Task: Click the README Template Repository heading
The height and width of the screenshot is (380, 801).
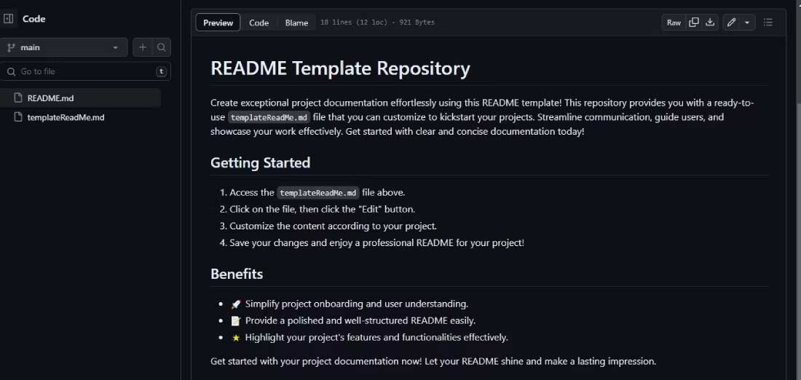Action: tap(340, 68)
